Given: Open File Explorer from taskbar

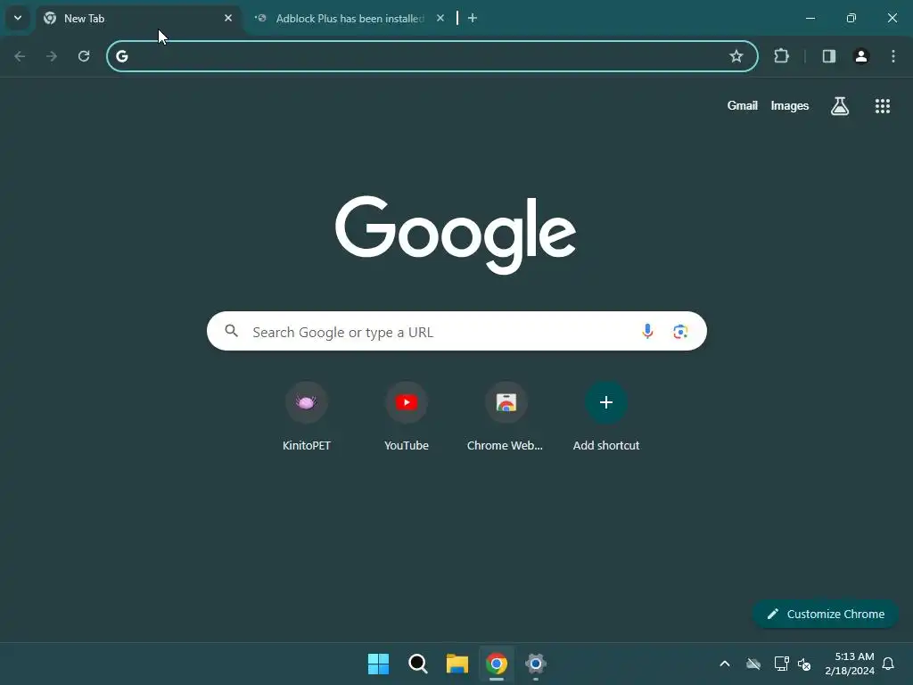Looking at the screenshot, I should tap(457, 664).
